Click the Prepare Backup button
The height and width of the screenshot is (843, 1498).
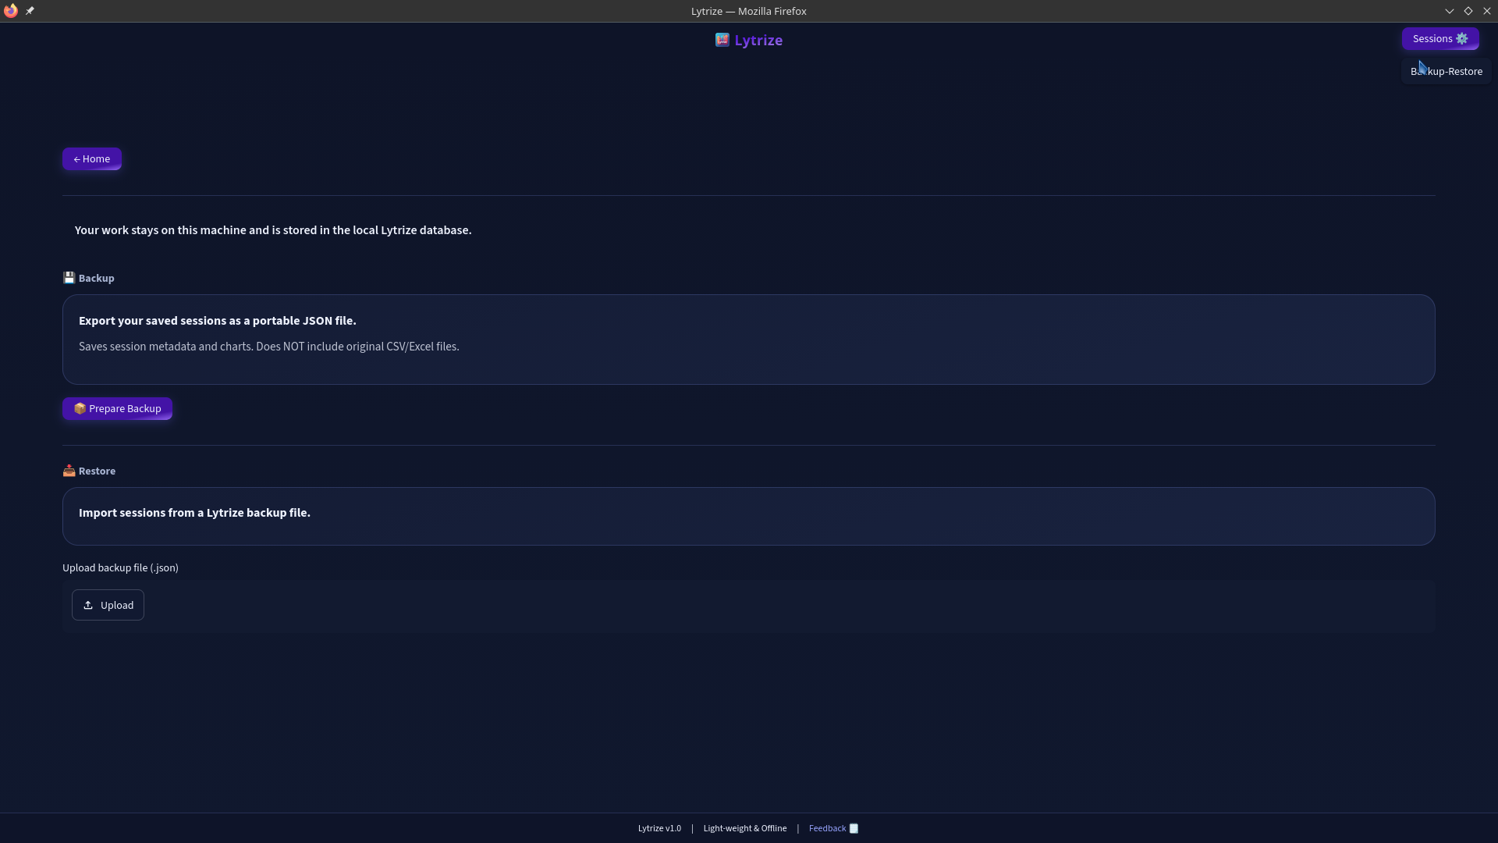tap(117, 409)
